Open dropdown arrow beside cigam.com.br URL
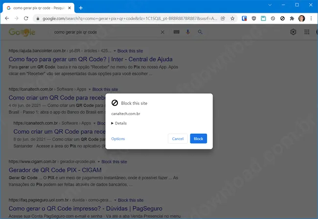 (98, 162)
